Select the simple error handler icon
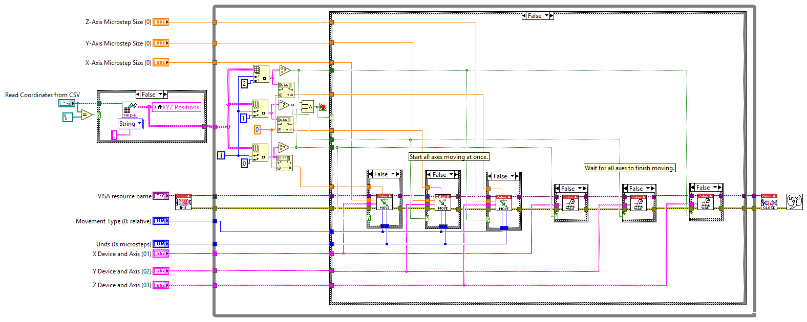 [794, 202]
